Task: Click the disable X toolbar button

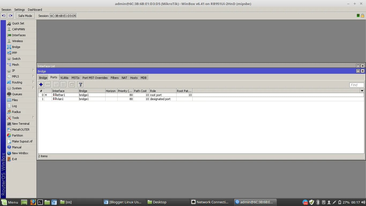Action: (x=63, y=84)
